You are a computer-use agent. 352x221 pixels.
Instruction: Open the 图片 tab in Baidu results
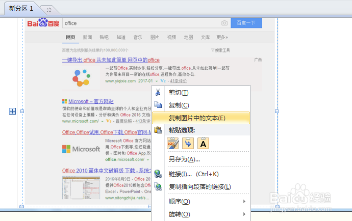155,37
